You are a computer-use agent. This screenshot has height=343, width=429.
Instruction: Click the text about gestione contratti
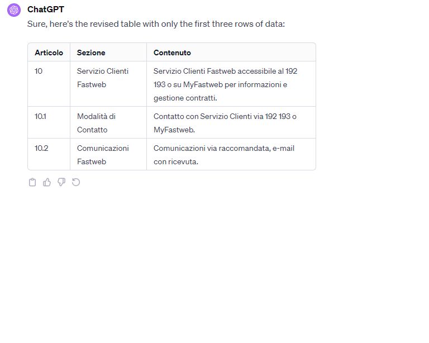[185, 98]
